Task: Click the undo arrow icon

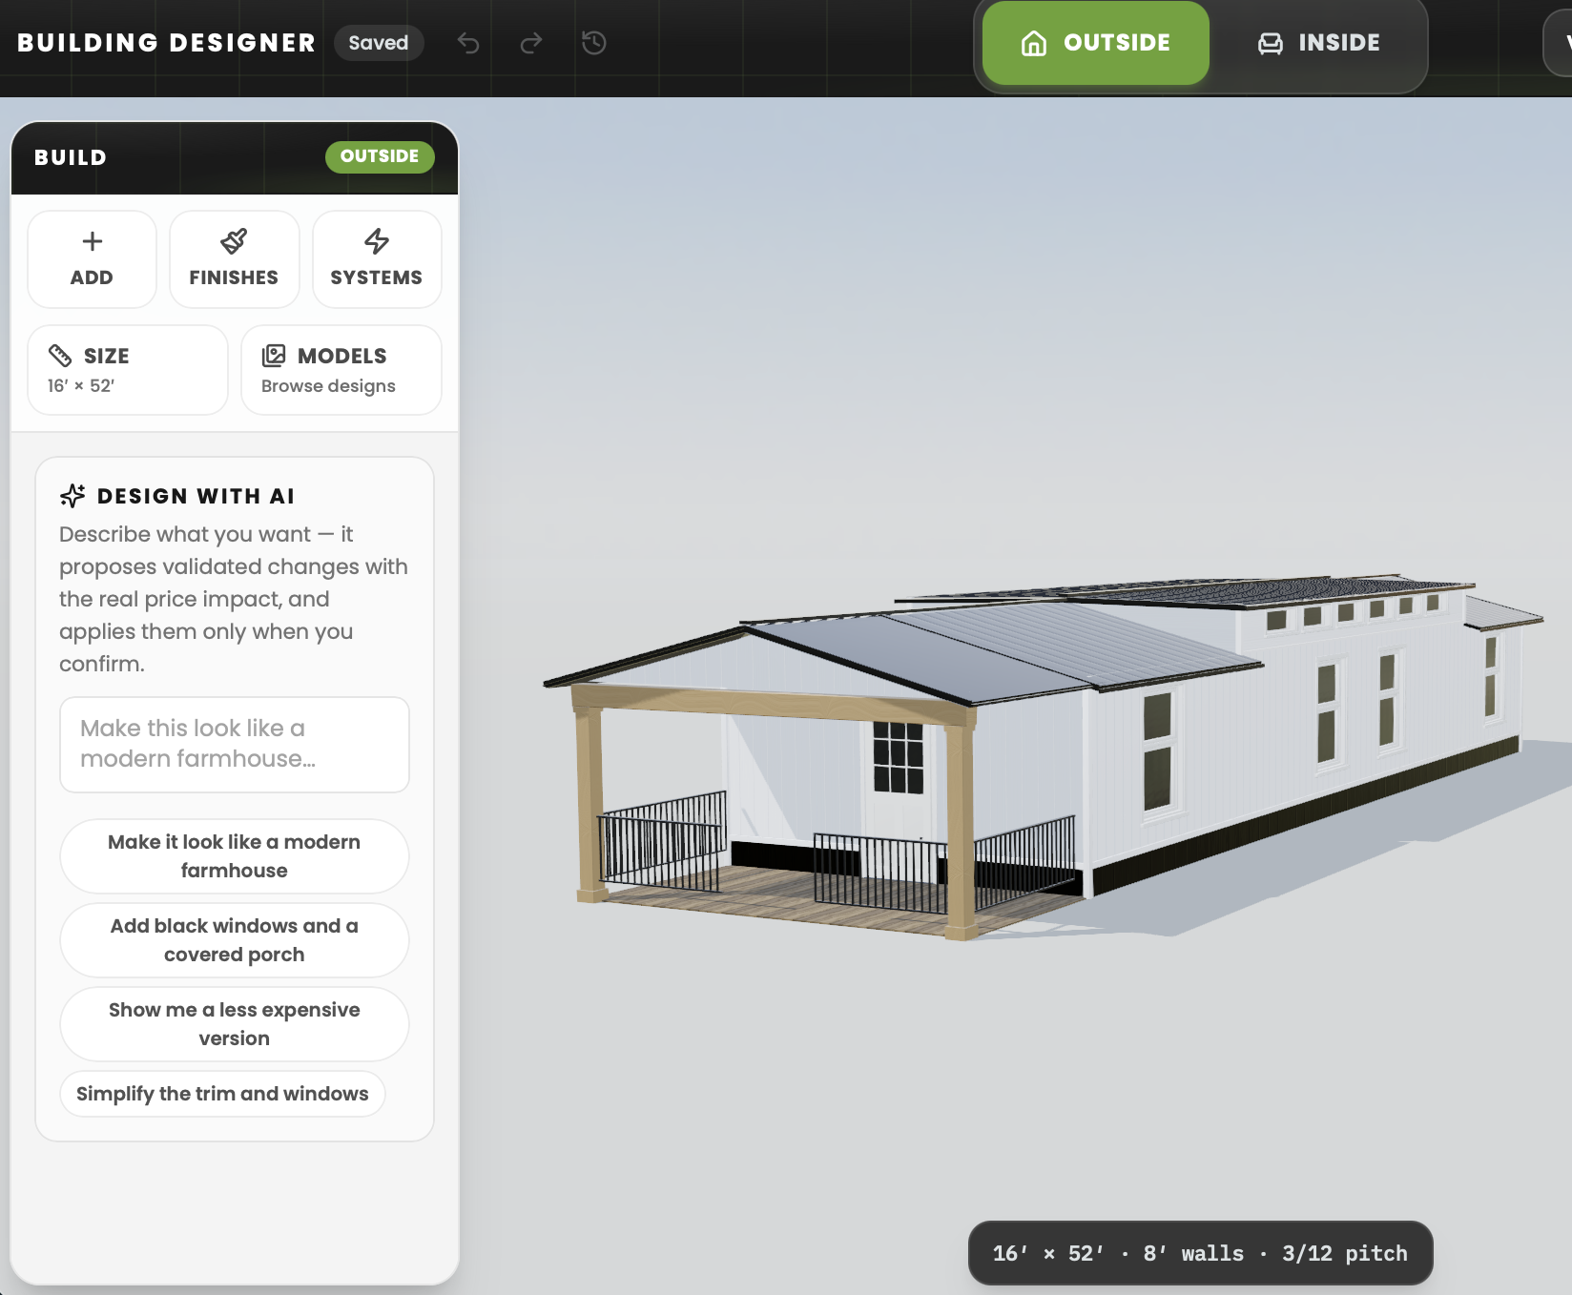Action: point(468,43)
